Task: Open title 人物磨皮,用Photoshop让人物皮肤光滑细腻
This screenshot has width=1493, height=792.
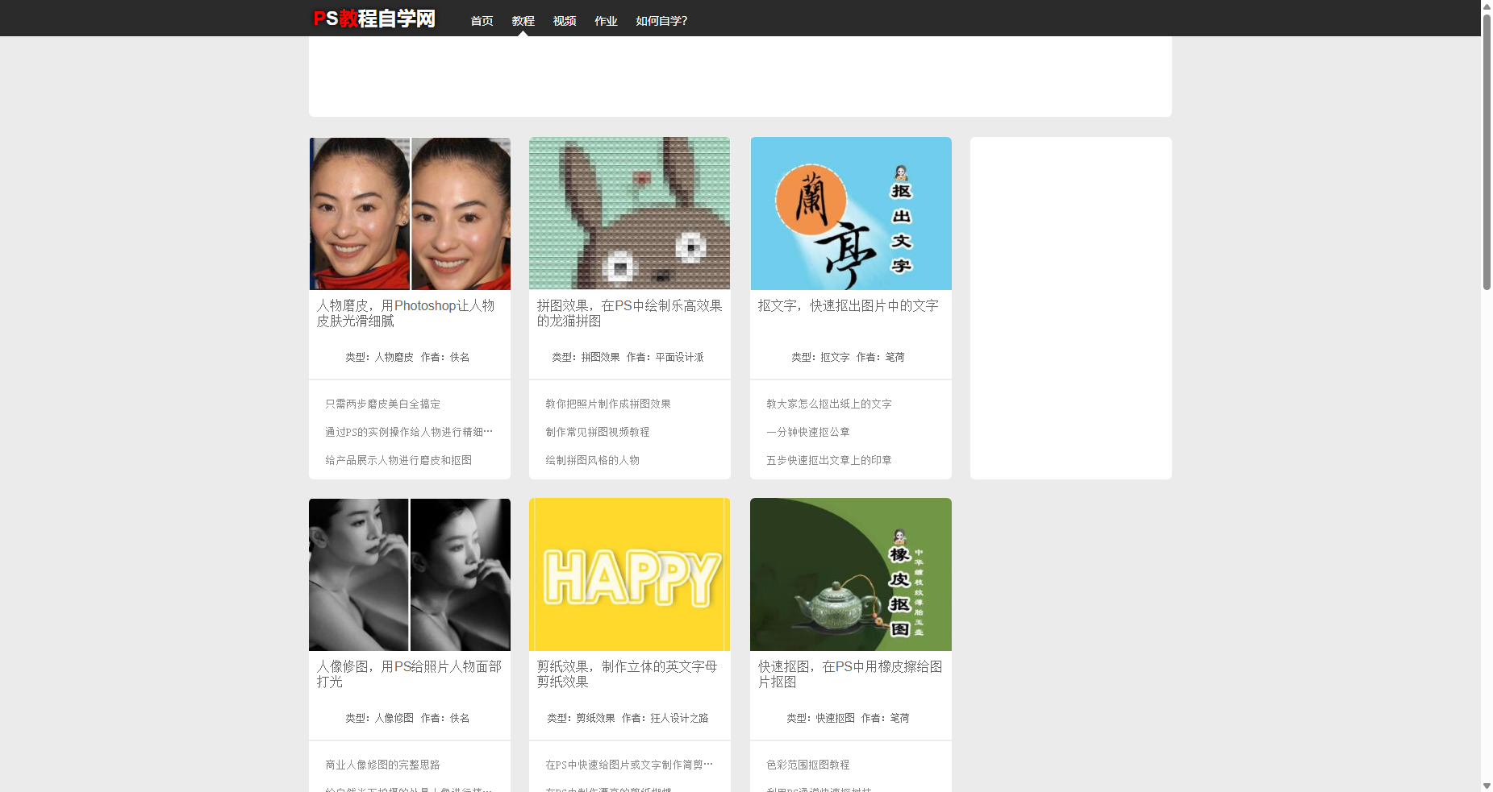Action: coord(406,313)
